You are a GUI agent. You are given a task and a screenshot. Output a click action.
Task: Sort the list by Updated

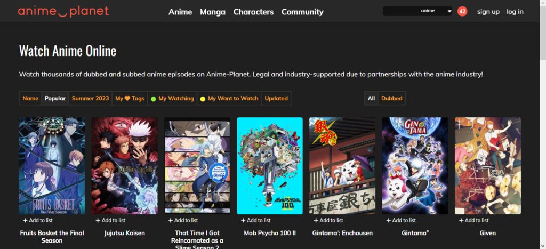click(276, 98)
